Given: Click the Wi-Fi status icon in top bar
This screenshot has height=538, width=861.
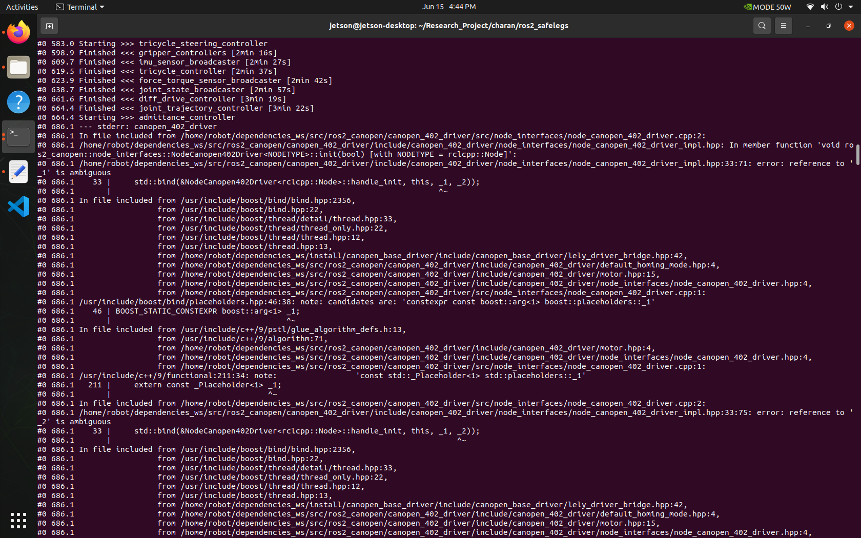Looking at the screenshot, I should 810,7.
